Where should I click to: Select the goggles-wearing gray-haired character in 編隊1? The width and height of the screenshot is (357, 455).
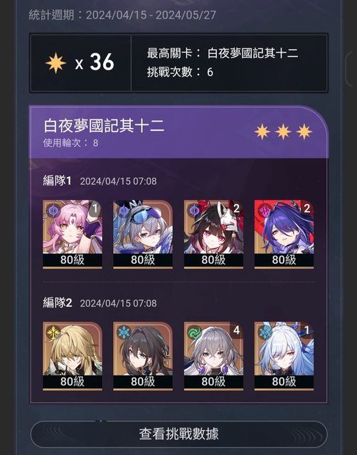pyautogui.click(x=143, y=234)
